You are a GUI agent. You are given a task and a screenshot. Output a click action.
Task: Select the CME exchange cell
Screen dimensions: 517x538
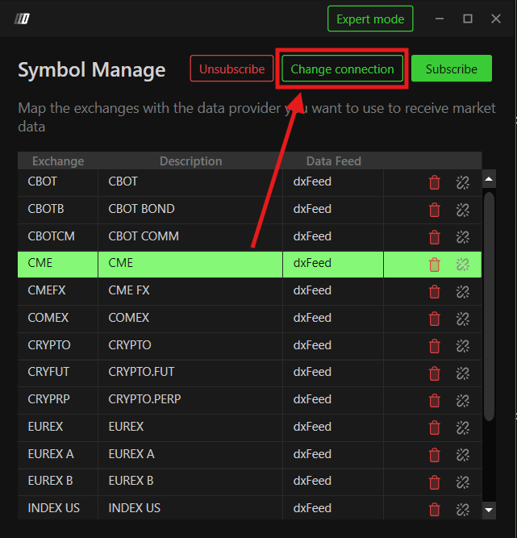(57, 265)
